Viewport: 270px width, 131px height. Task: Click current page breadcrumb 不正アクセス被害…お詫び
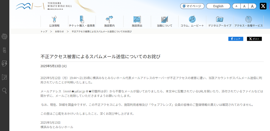pos(102,32)
